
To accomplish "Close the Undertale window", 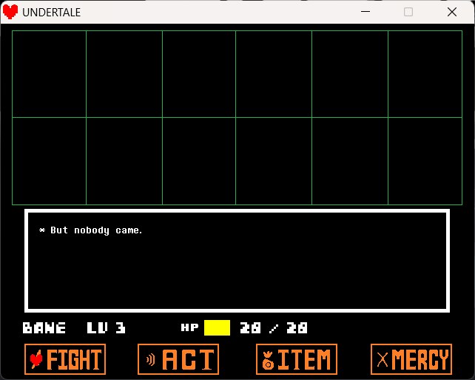I will tap(452, 12).
